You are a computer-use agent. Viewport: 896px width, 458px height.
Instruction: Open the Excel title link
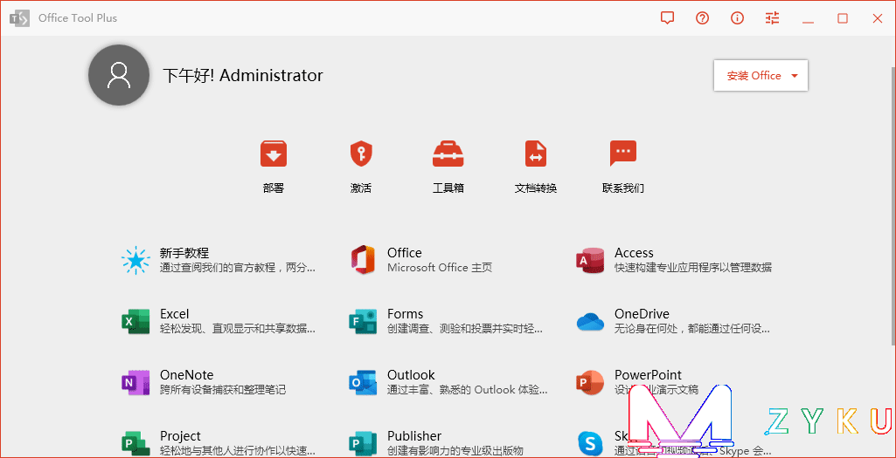point(174,314)
